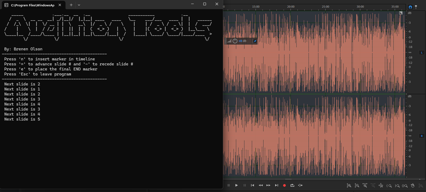
Task: Open a new terminal tab with plus
Action: click(71, 5)
